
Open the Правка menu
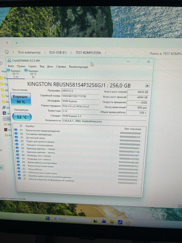[21, 66]
